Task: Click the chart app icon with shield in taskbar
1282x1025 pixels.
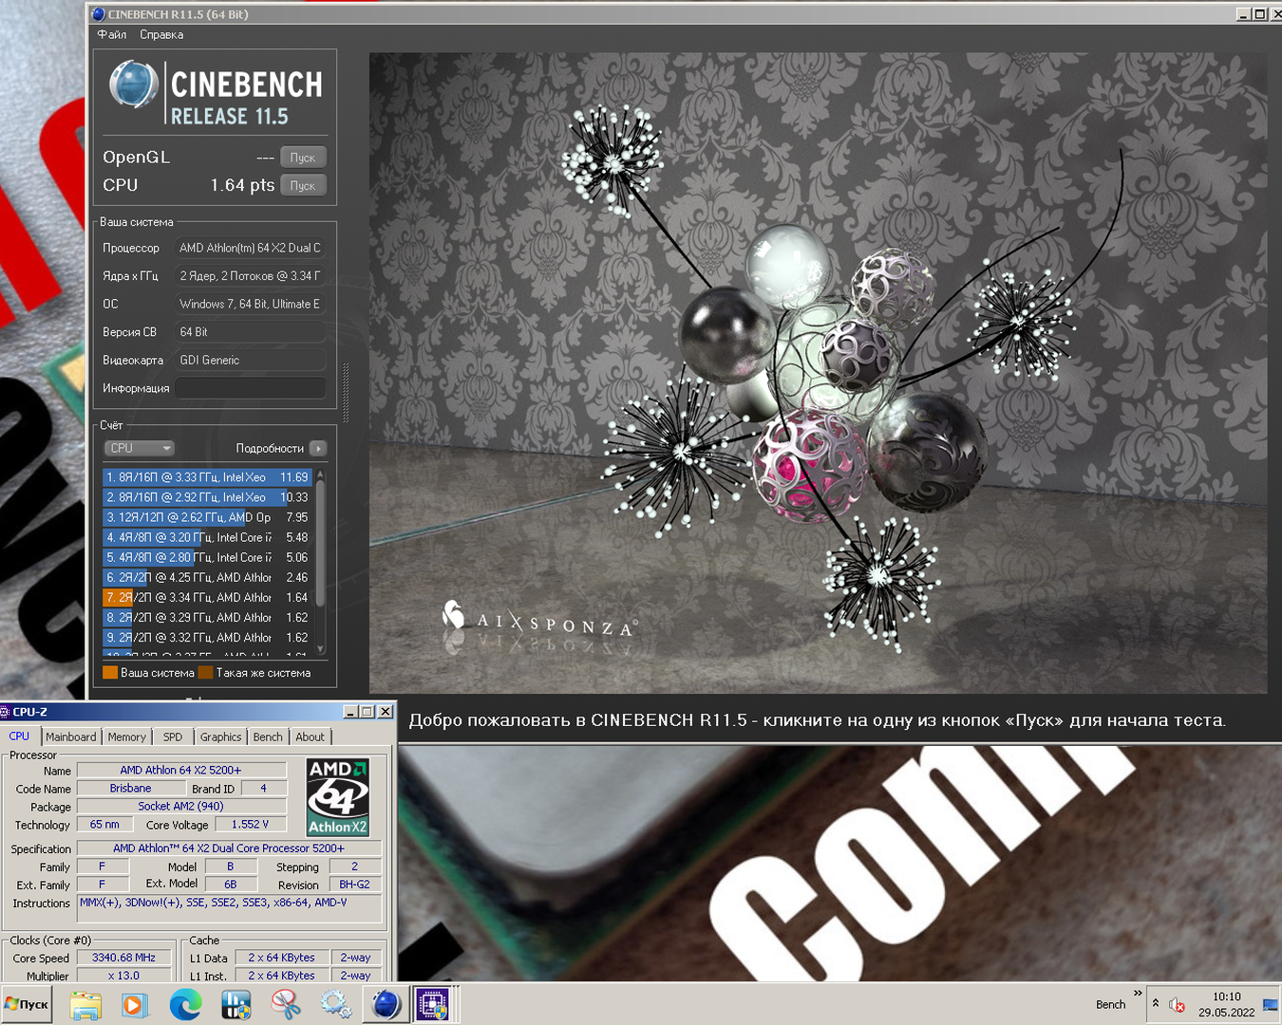Action: pyautogui.click(x=236, y=1004)
